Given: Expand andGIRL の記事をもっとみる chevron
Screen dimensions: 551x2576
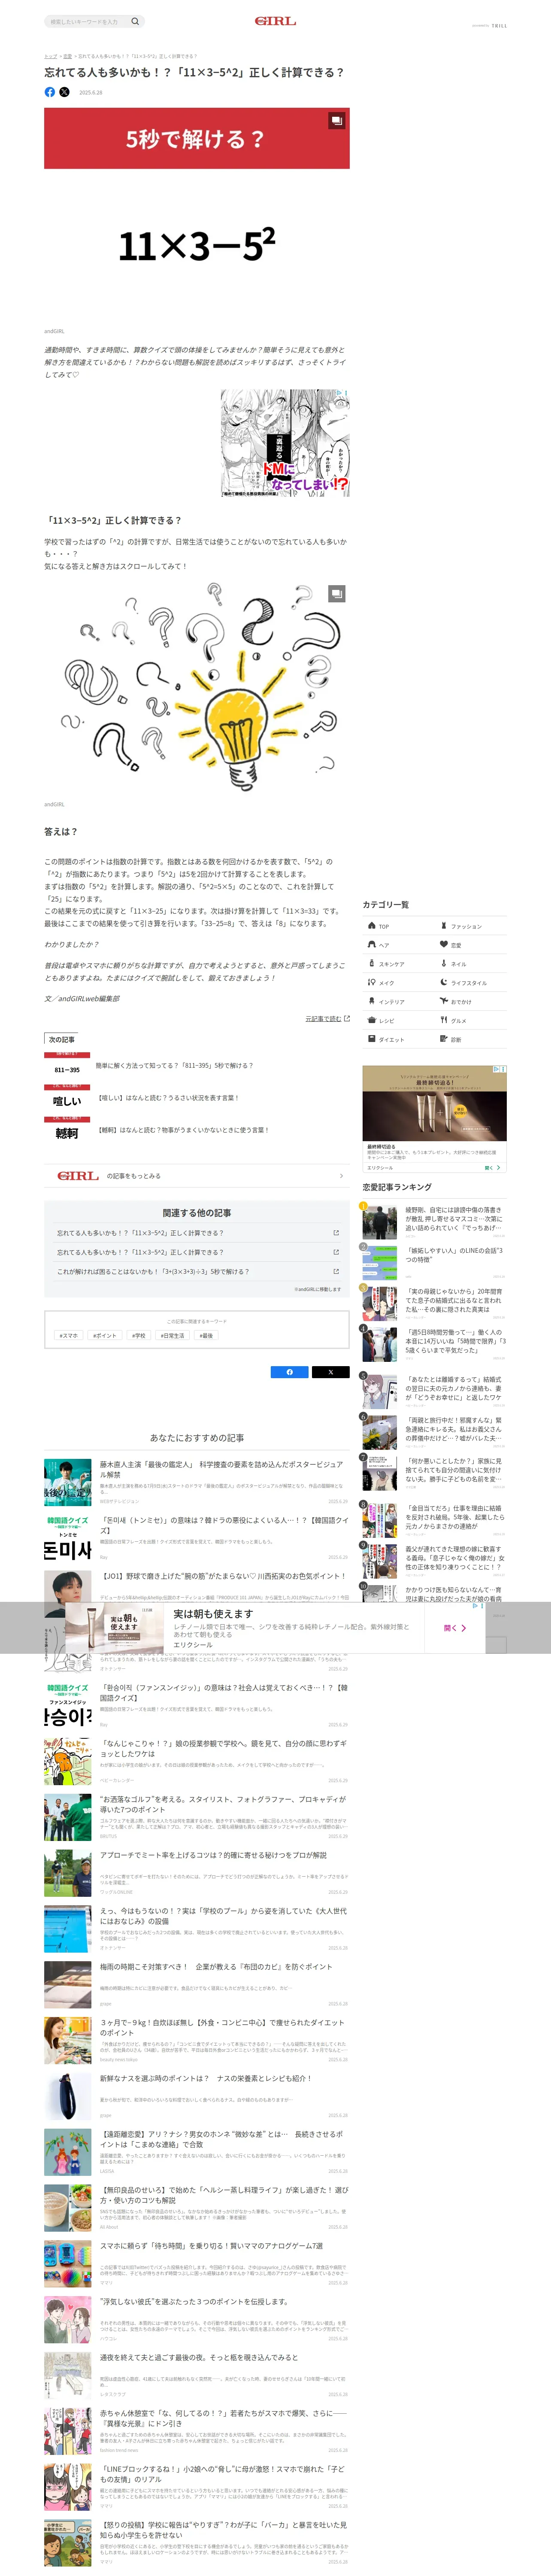Looking at the screenshot, I should tap(341, 1176).
